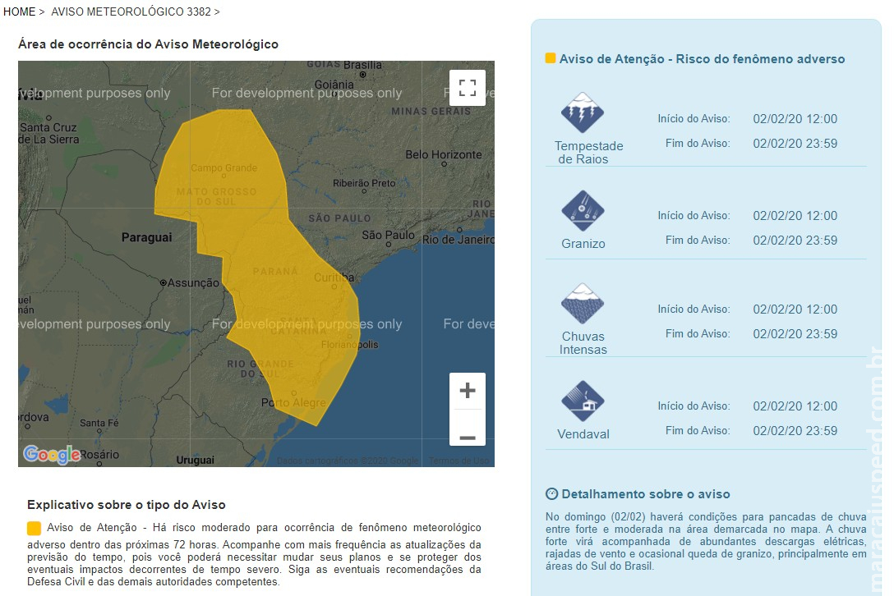Click Assunção label on the map
Viewport: 894px width, 596px height.
click(x=193, y=282)
